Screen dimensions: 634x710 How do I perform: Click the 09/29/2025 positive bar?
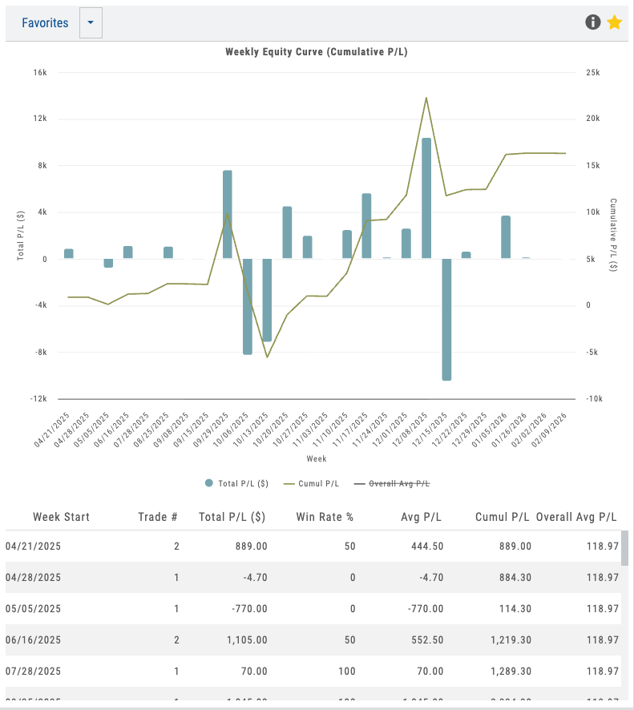[x=228, y=214]
